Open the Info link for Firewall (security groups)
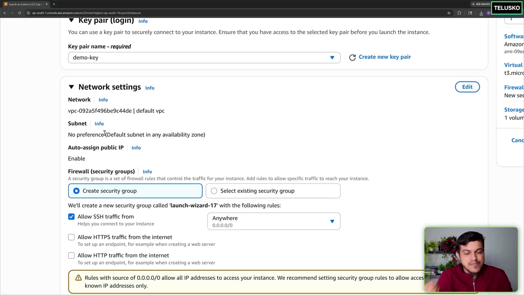The height and width of the screenshot is (295, 524). click(147, 172)
